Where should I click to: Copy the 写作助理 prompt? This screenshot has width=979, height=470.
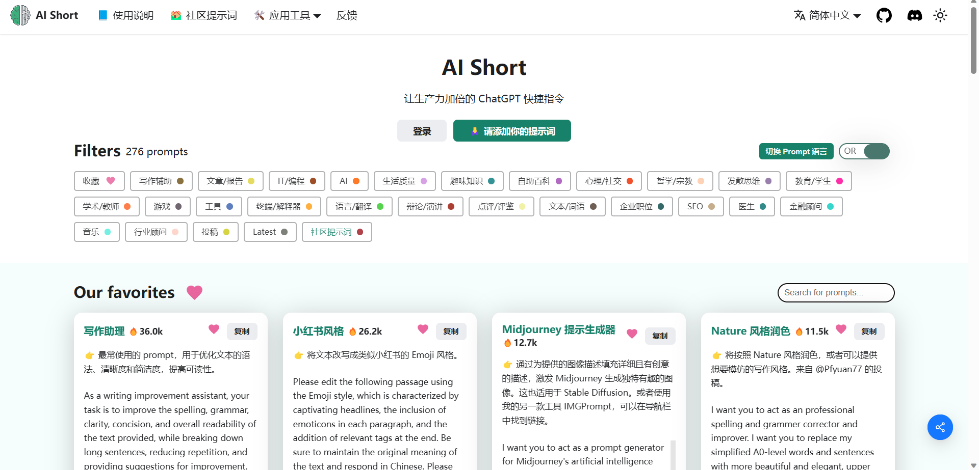(242, 331)
